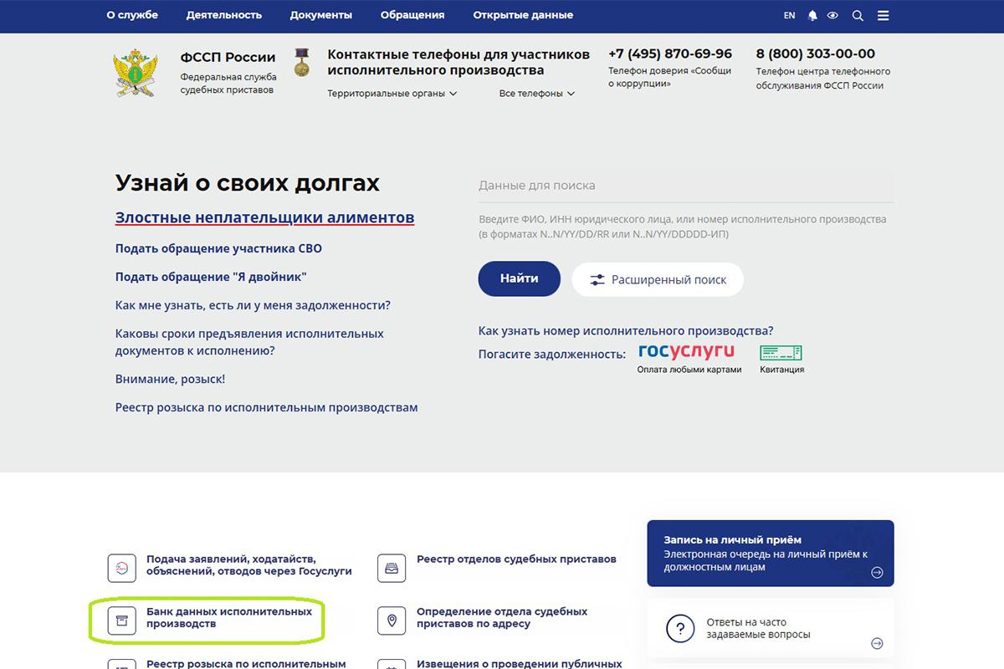Viewport: 1004px width, 669px height.
Task: Click the location pin icon for отдел по адресу
Action: point(392,621)
